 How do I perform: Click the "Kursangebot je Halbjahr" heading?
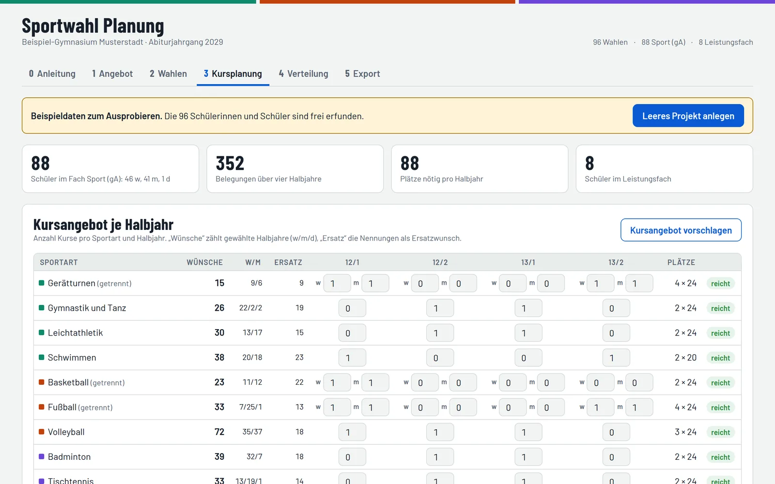103,225
